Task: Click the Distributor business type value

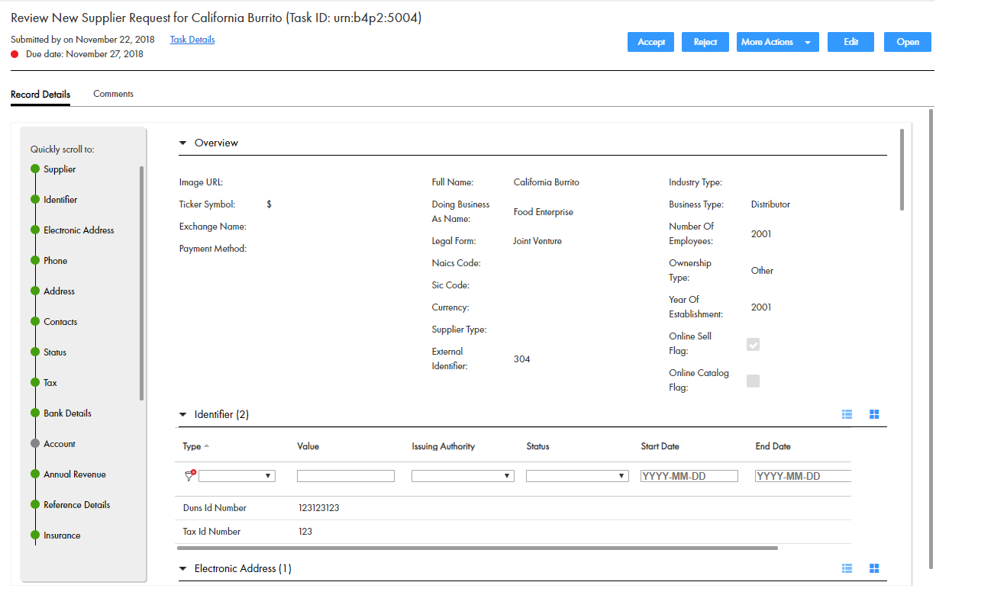Action: pyautogui.click(x=770, y=204)
